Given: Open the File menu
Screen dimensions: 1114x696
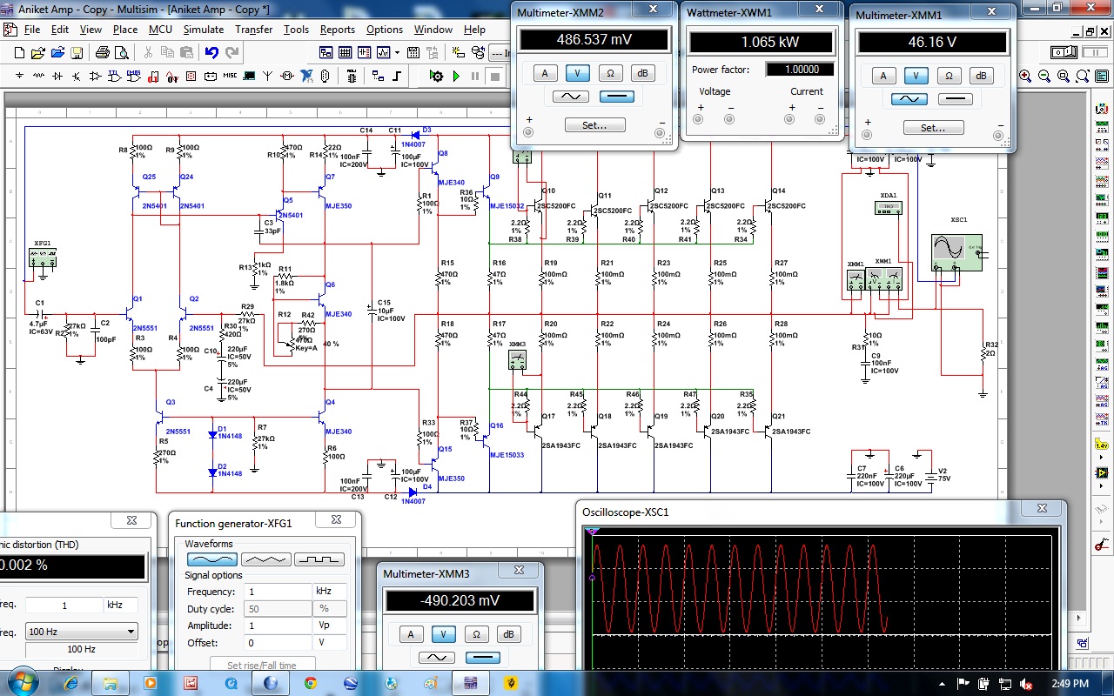Looking at the screenshot, I should (32, 29).
